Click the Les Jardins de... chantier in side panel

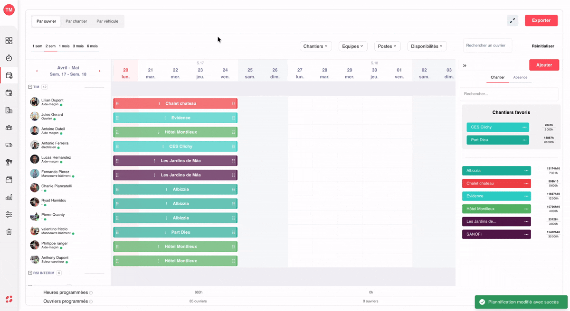pyautogui.click(x=496, y=221)
